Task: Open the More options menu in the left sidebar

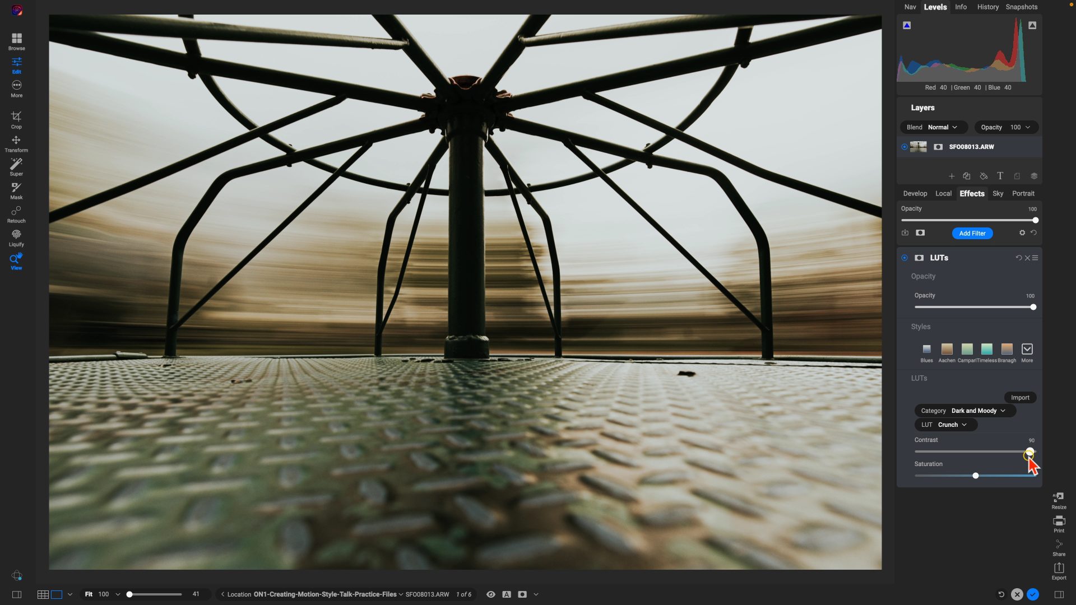Action: click(16, 89)
